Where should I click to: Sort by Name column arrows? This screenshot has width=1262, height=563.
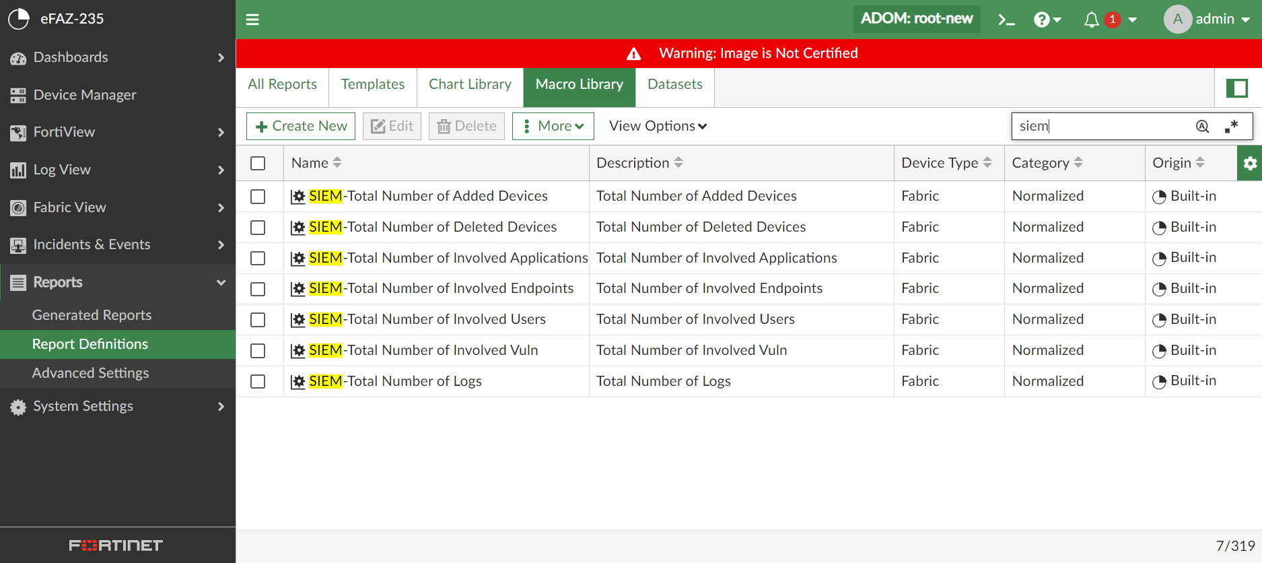(337, 162)
